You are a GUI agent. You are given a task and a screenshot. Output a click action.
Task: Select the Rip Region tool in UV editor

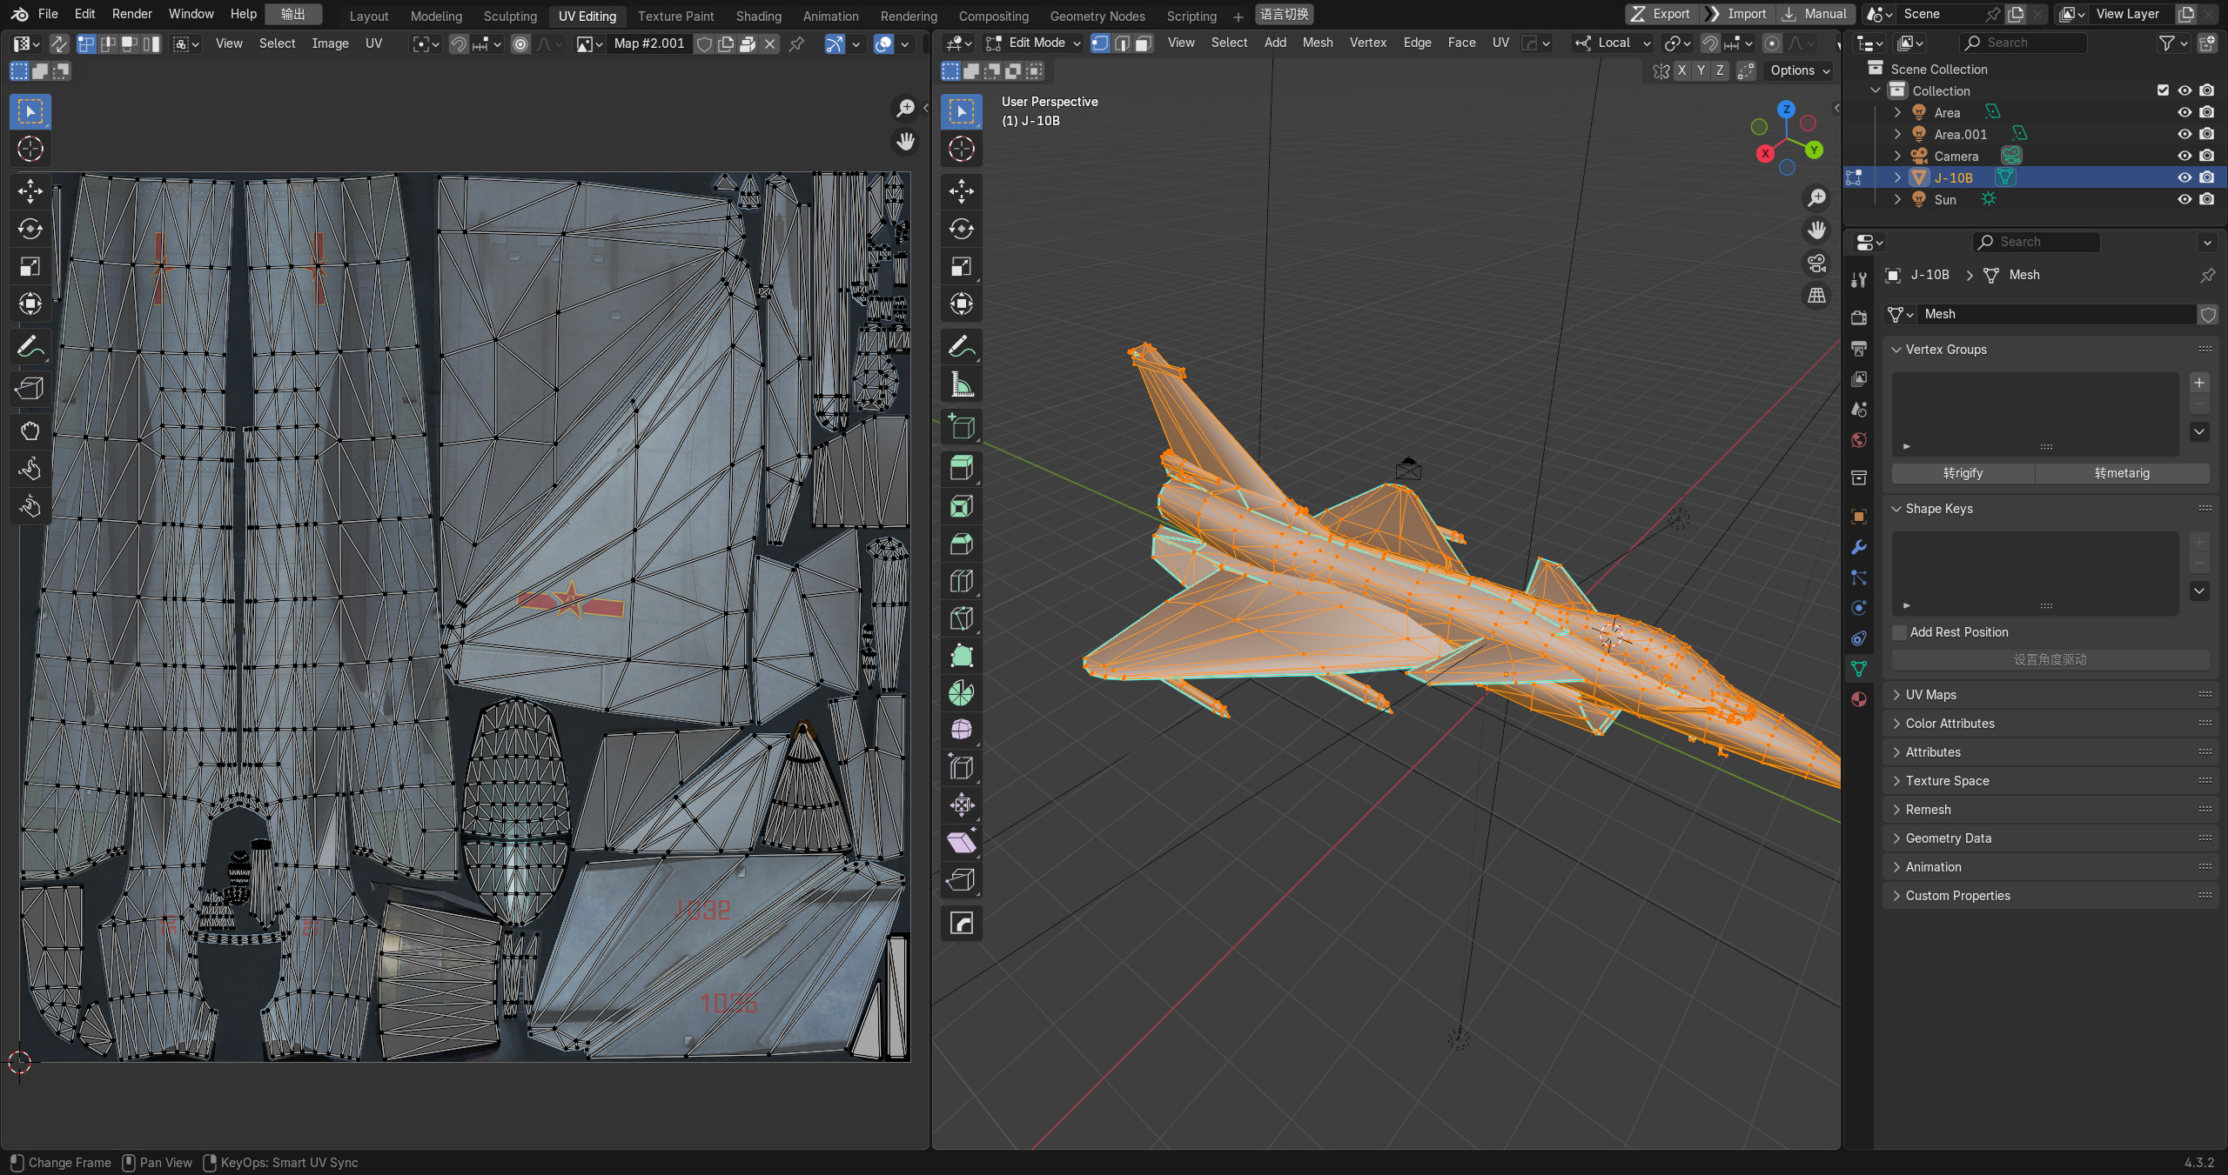30,389
